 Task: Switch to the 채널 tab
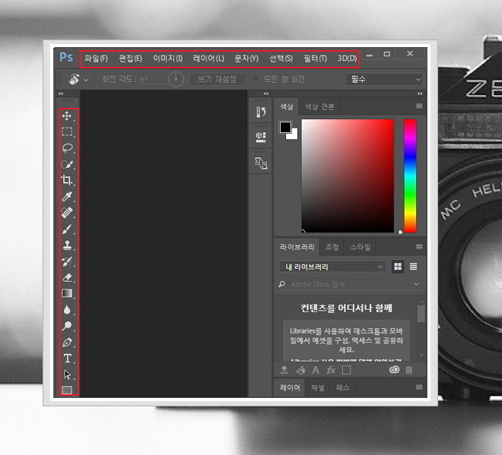(x=318, y=388)
